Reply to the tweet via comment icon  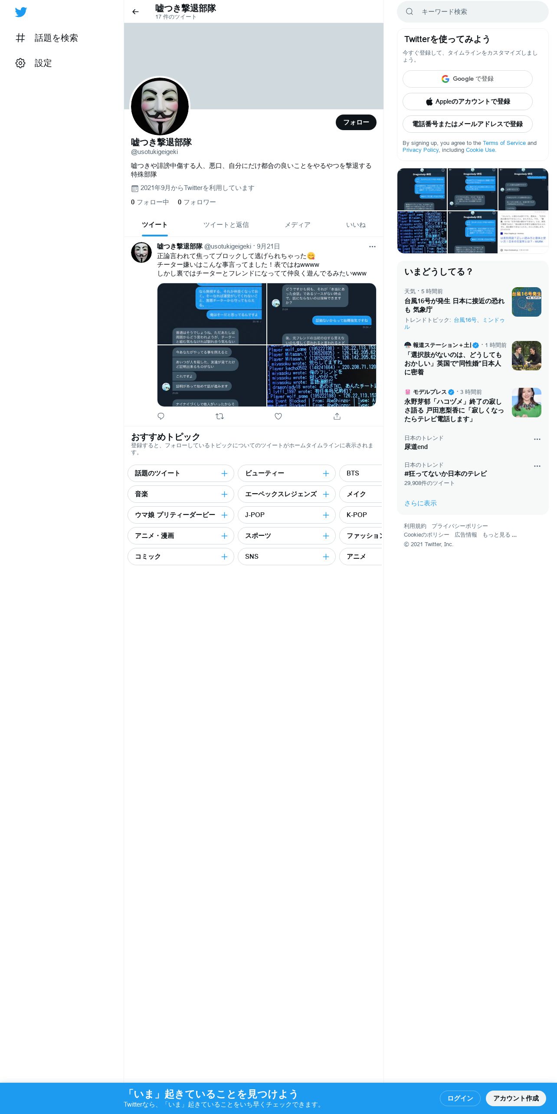(161, 416)
